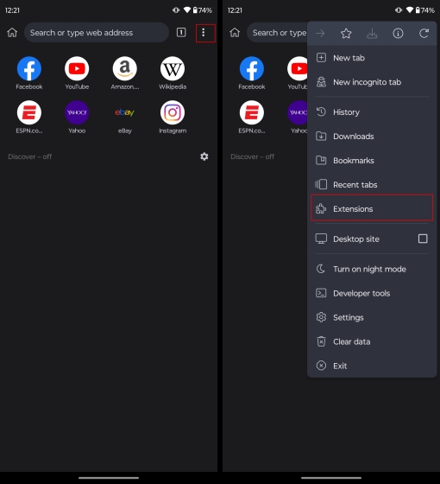Select Exit from the menu
This screenshot has height=484, width=440.
coord(372,366)
